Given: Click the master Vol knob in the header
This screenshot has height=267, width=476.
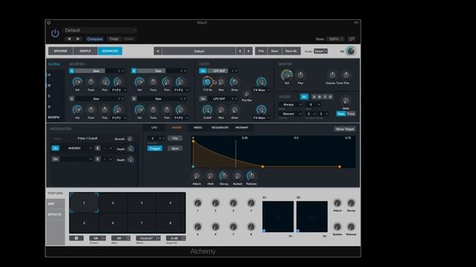Looking at the screenshot, I should (350, 51).
